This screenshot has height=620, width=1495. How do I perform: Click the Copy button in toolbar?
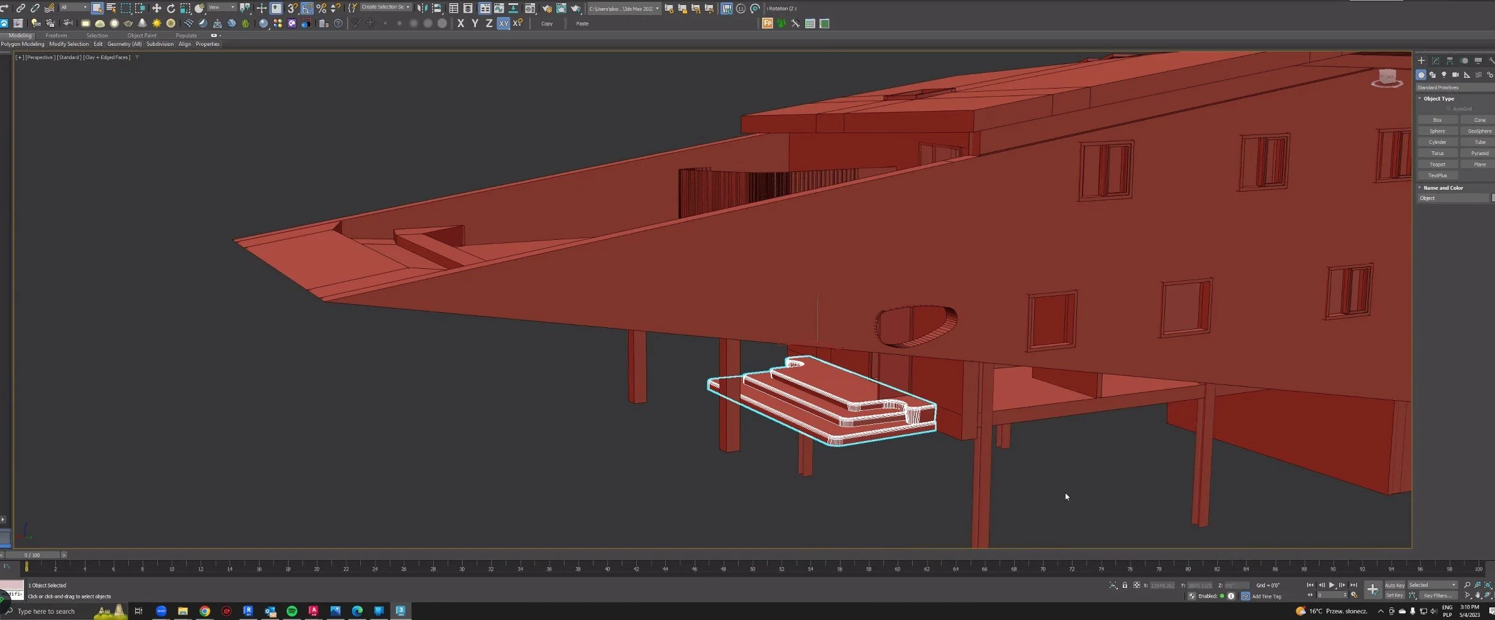(547, 24)
